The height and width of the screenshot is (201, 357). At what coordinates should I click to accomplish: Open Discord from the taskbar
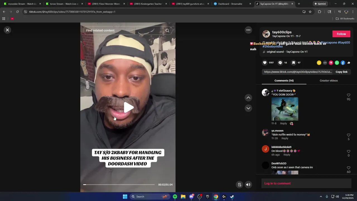[191, 197]
